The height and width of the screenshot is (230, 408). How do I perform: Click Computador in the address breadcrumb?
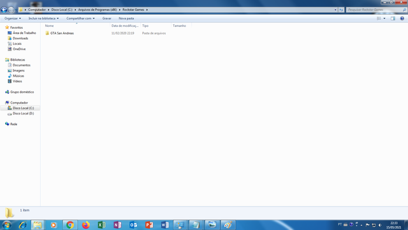click(x=37, y=10)
